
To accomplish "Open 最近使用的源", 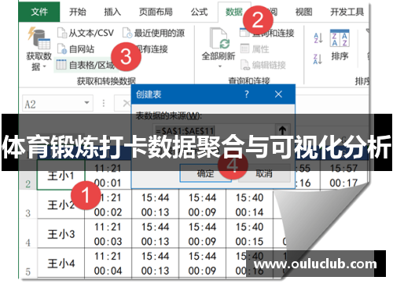I will pyautogui.click(x=154, y=33).
